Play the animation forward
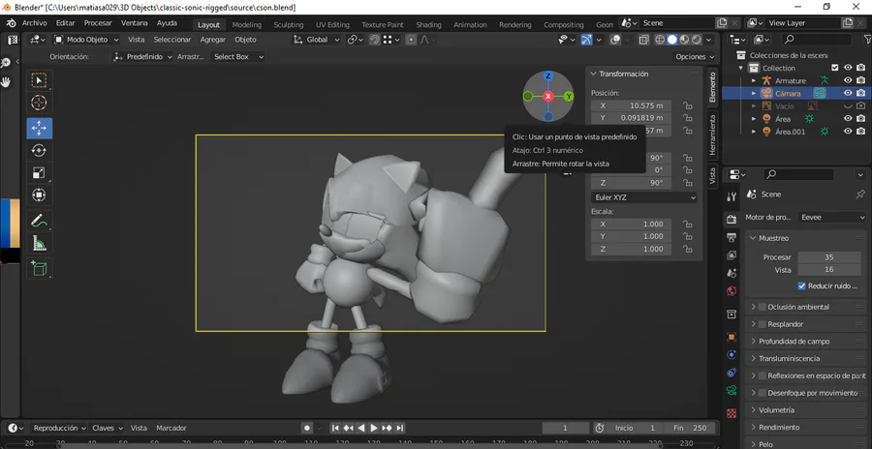The height and width of the screenshot is (449, 872). click(x=374, y=428)
